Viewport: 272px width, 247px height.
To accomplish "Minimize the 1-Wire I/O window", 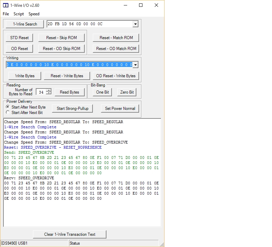I will pyautogui.click(x=125, y=5).
